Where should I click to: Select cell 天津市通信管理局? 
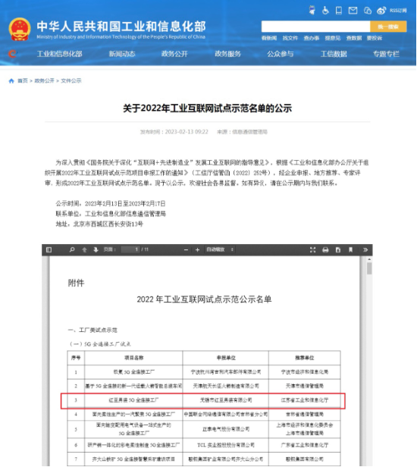coord(305,386)
